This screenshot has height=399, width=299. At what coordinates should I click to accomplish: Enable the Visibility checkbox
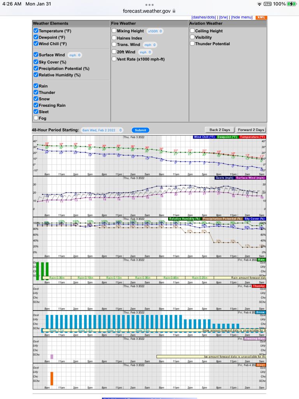point(192,37)
